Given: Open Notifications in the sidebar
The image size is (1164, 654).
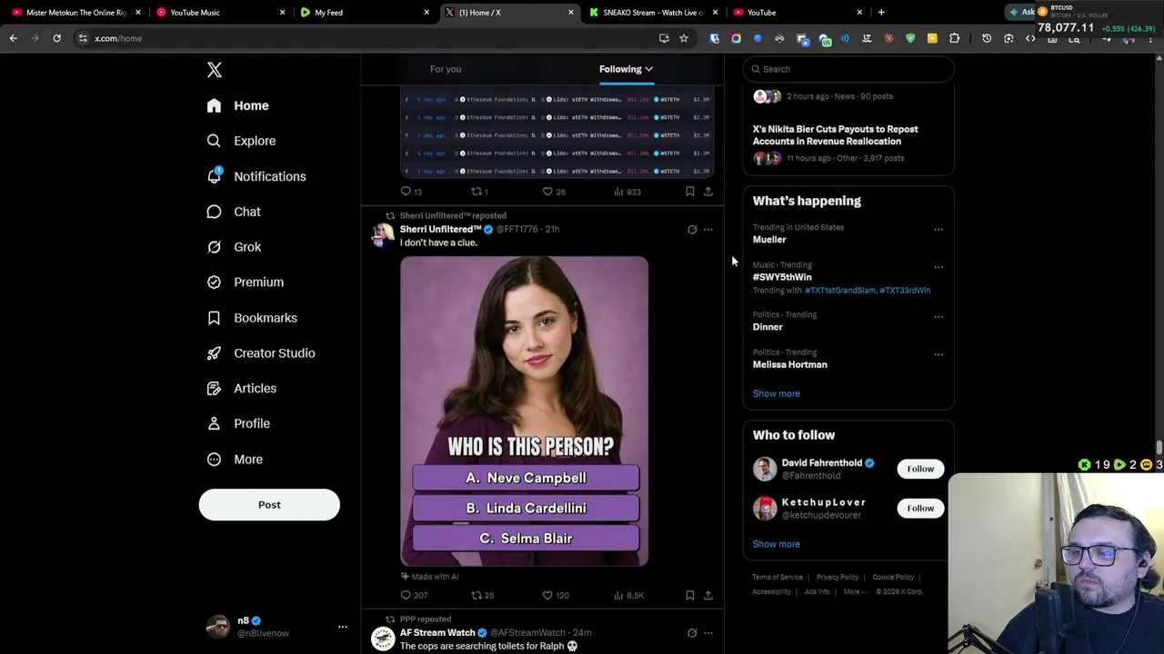Looking at the screenshot, I should [256, 176].
